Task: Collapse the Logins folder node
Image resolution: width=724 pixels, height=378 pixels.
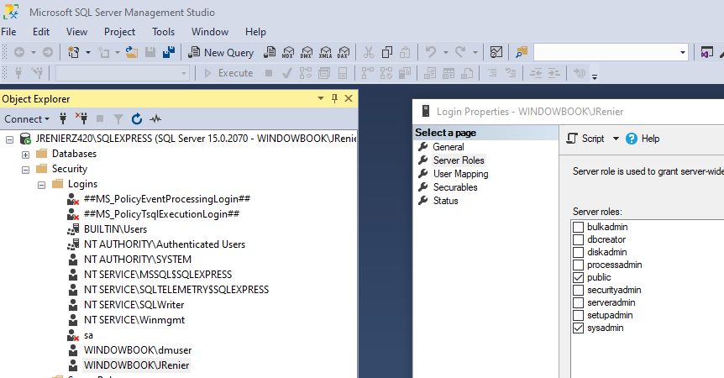Action: click(x=41, y=185)
